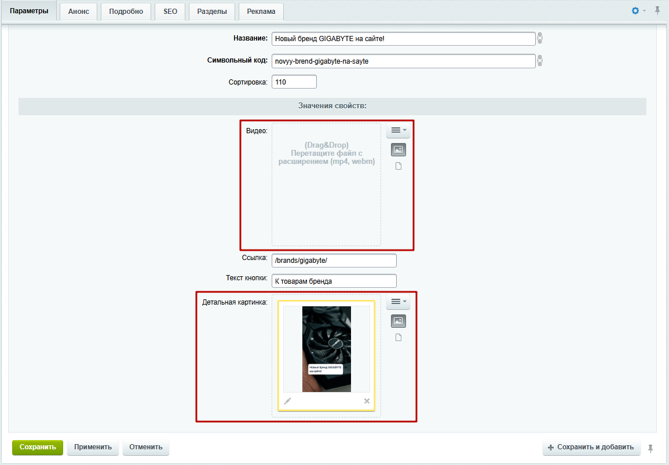This screenshot has width=669, height=465.
Task: Open the Видео file source menu
Action: (398, 130)
